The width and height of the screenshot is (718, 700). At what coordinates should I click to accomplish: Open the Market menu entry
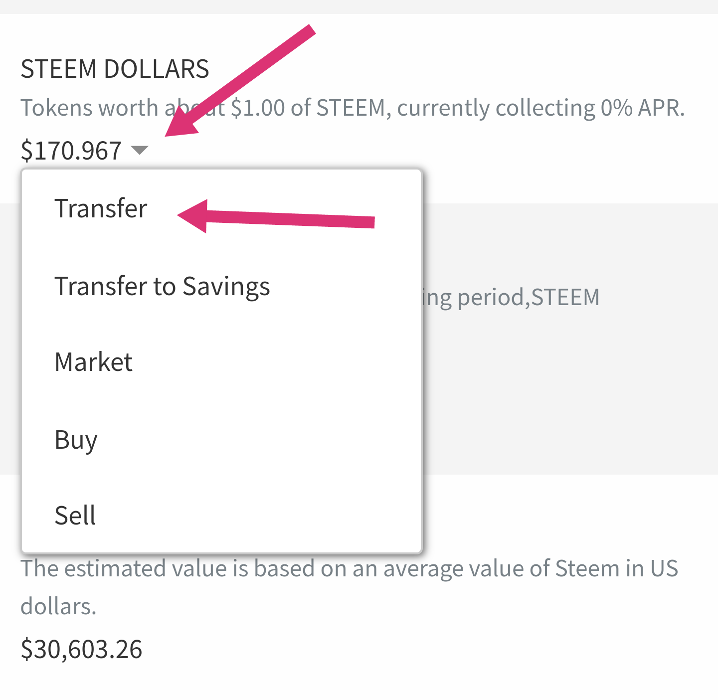[94, 362]
